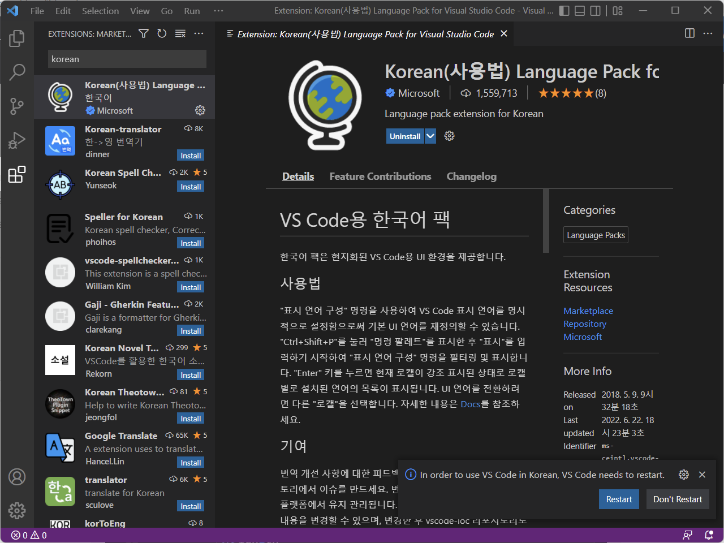The image size is (724, 543).
Task: Install the Korean Novel extension by Rekorn
Action: pos(191,375)
